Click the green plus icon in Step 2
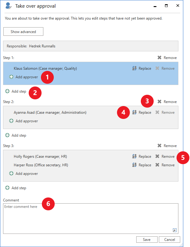The width and height of the screenshot is (190, 247). point(11,121)
